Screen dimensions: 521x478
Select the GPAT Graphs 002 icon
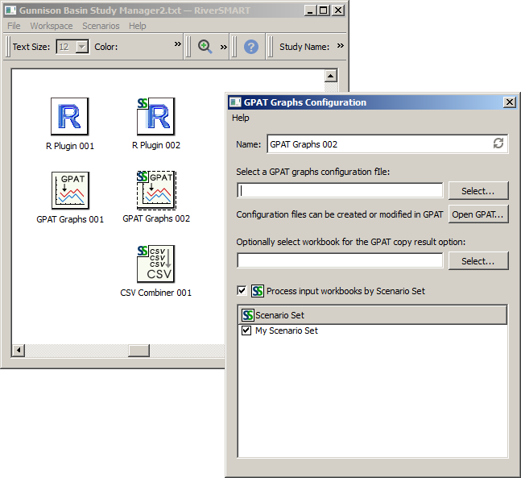[x=156, y=190]
